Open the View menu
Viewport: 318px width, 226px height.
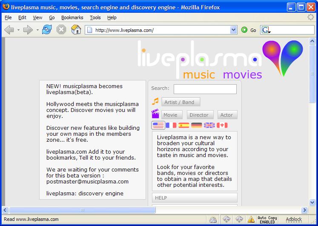[37, 17]
